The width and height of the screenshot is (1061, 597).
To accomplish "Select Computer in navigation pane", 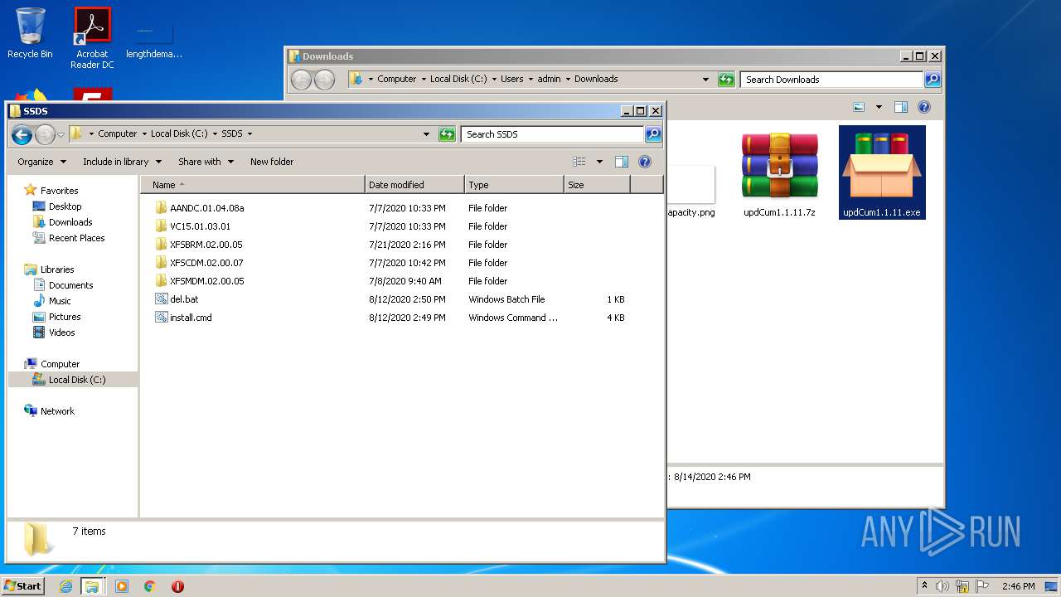I will point(60,364).
